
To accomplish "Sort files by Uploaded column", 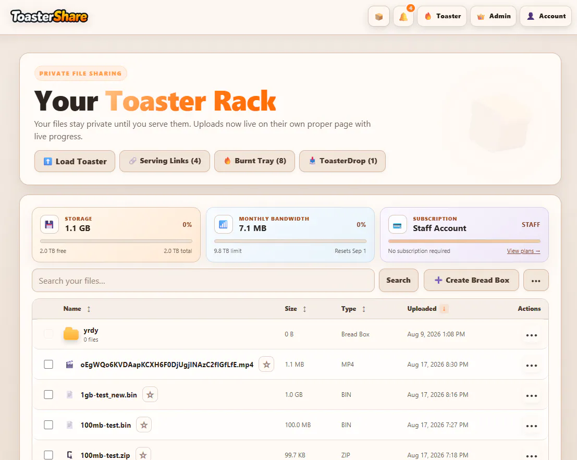I will (427, 309).
